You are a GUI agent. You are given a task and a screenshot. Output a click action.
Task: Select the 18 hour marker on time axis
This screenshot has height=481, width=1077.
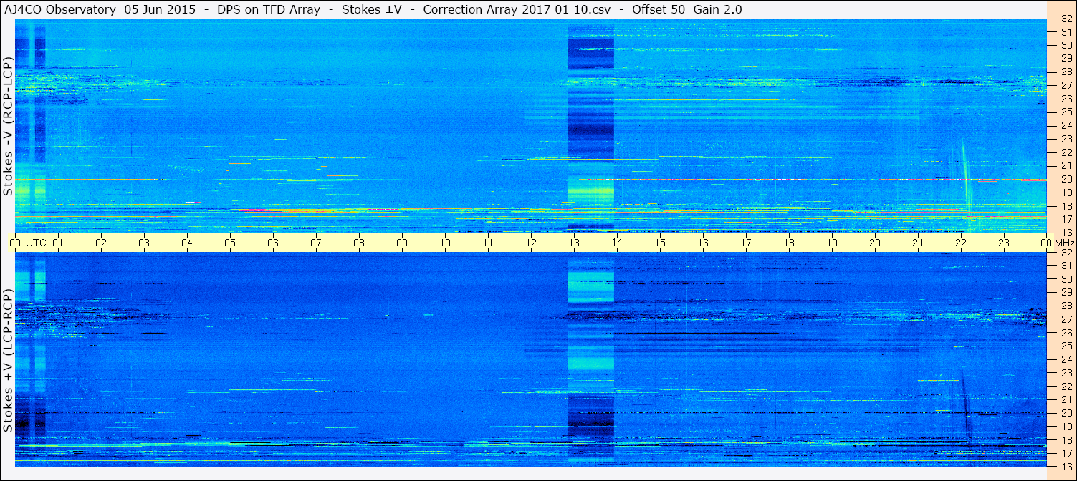click(789, 243)
